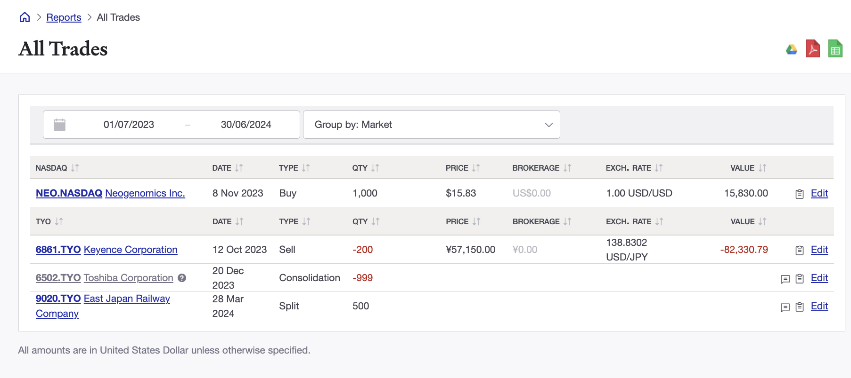This screenshot has height=378, width=851.
Task: Edit the East Japan Railway split
Action: (x=819, y=306)
